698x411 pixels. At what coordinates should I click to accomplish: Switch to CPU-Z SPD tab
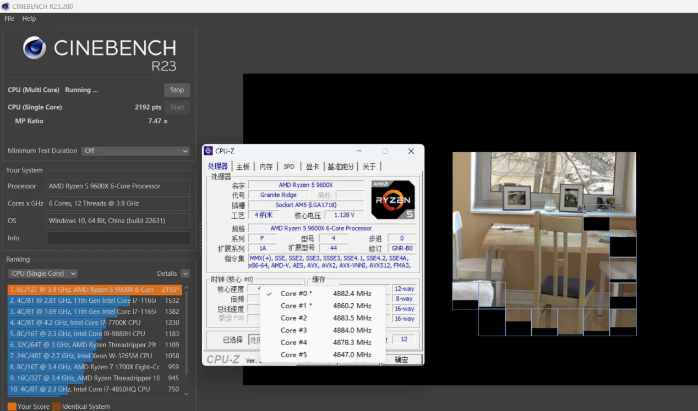tap(289, 166)
